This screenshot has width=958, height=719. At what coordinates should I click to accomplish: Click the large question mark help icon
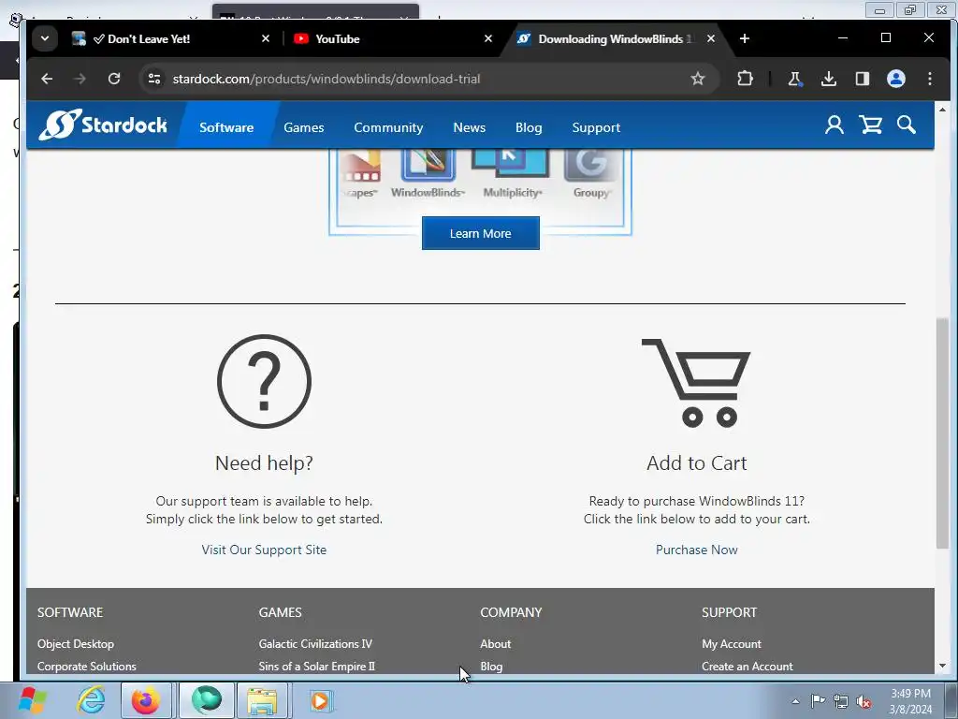pos(264,382)
